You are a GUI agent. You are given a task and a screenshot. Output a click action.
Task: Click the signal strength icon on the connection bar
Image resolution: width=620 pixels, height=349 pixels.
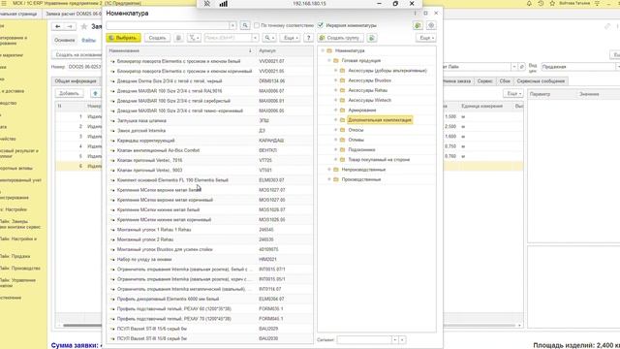point(224,4)
